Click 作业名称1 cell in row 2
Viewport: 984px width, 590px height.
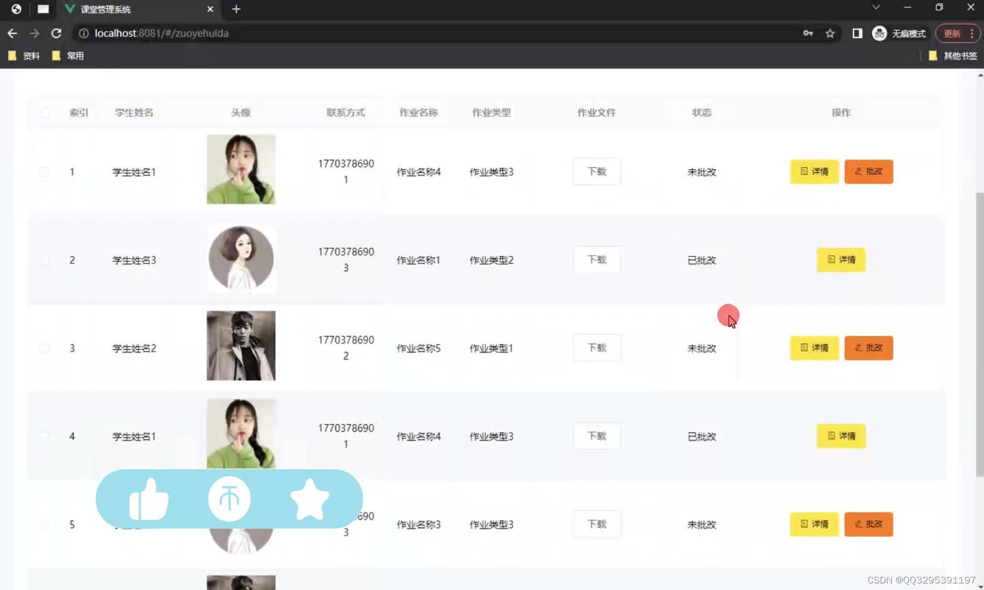(x=419, y=261)
